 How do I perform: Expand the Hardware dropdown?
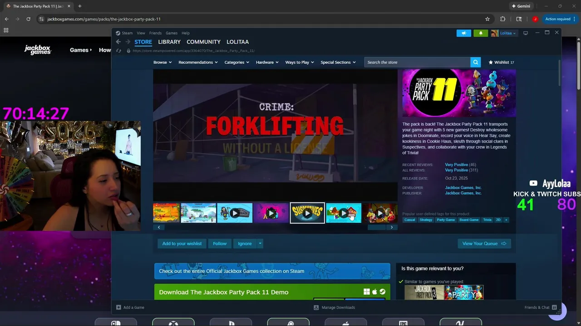267,62
